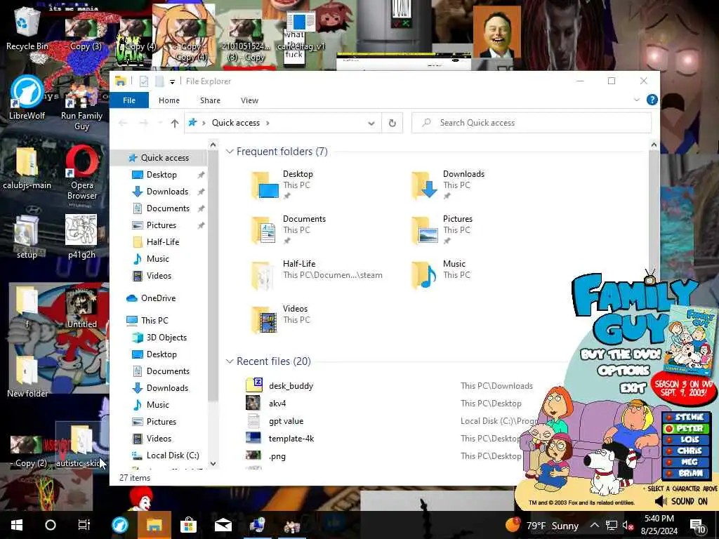This screenshot has height=539, width=719.
Task: Refresh the Quick access view
Action: click(392, 123)
